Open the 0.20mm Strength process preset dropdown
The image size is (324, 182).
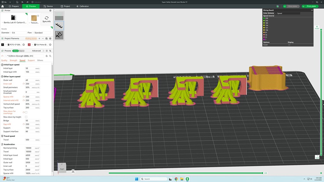click(x=24, y=56)
